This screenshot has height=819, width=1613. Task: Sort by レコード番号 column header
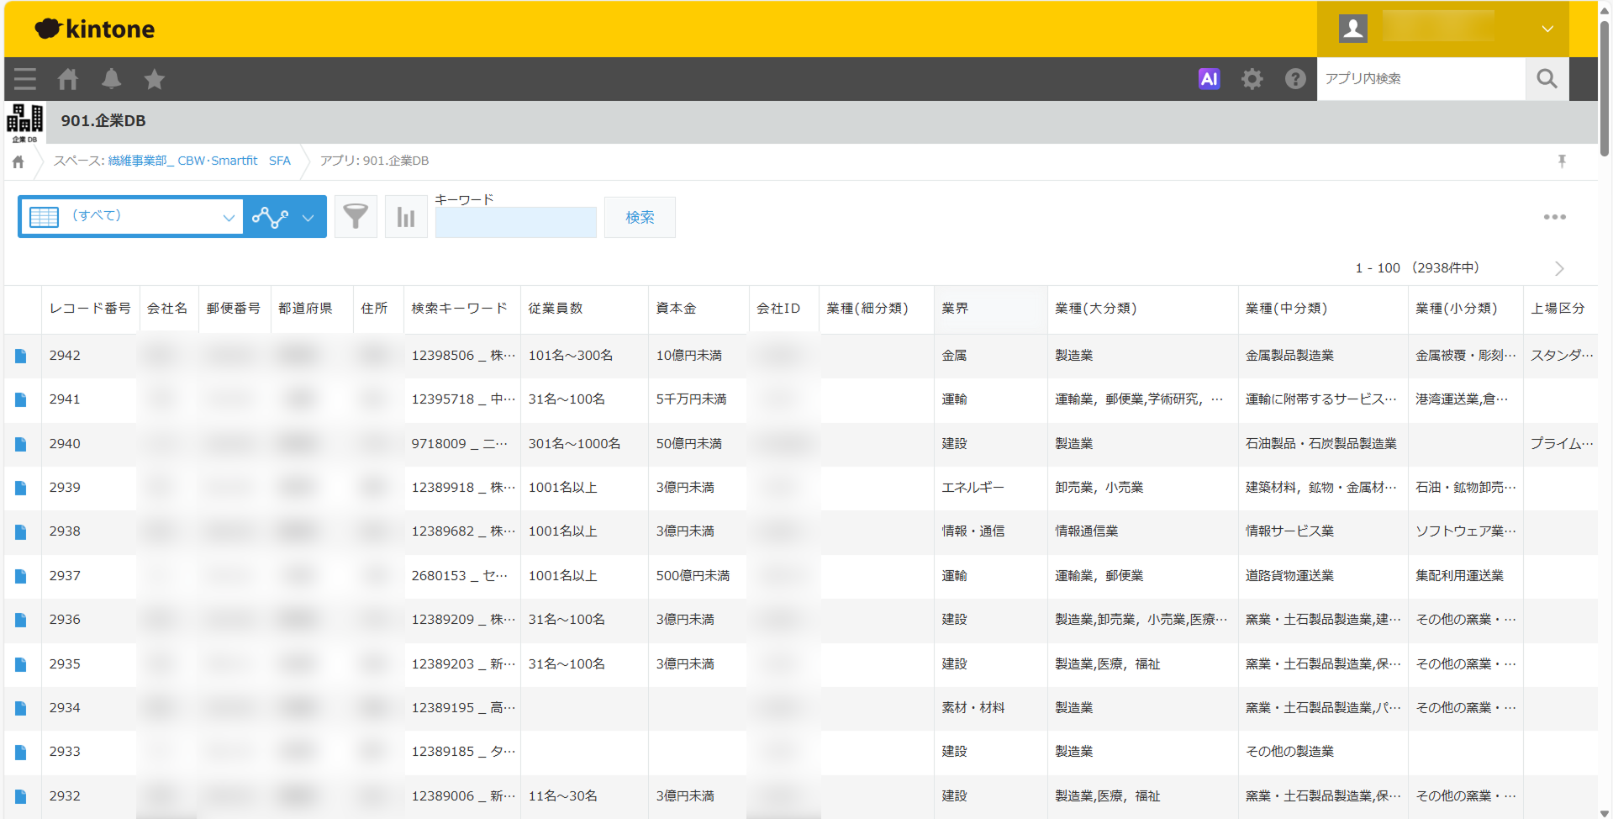(x=90, y=309)
